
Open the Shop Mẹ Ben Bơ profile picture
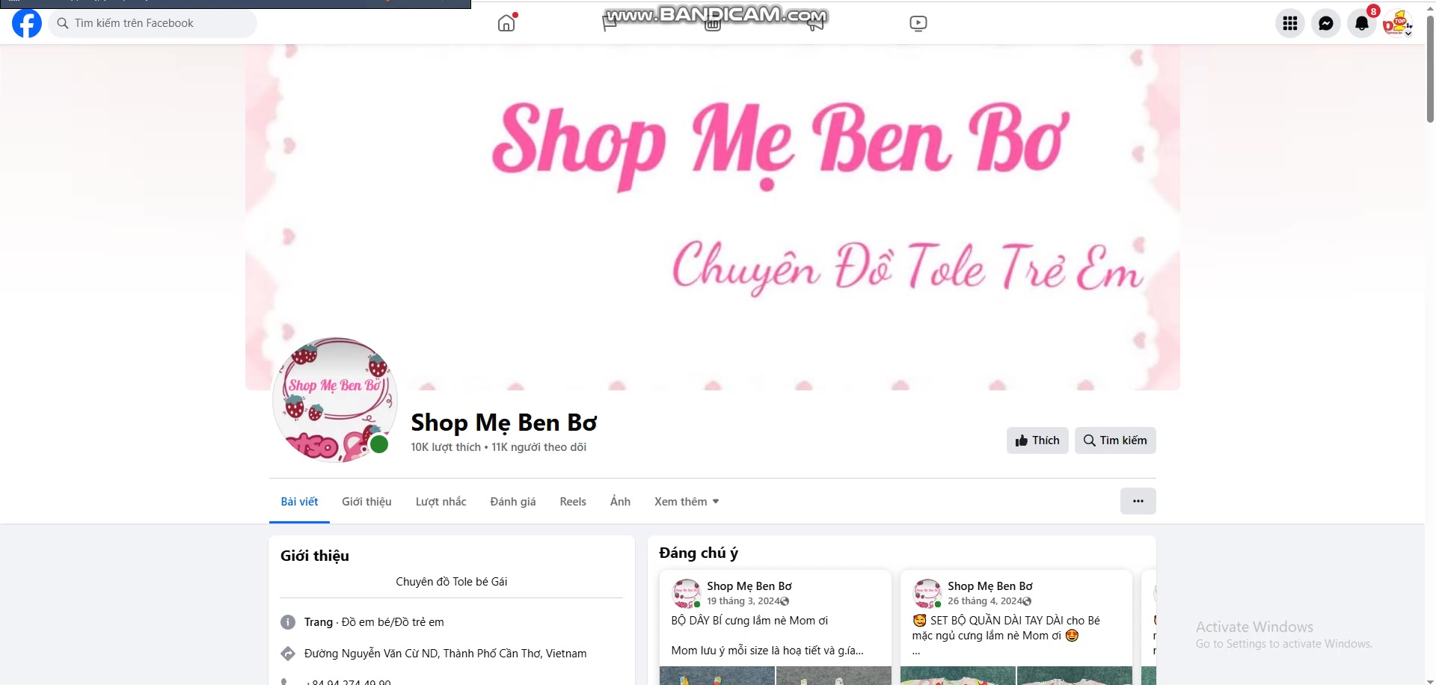click(334, 400)
